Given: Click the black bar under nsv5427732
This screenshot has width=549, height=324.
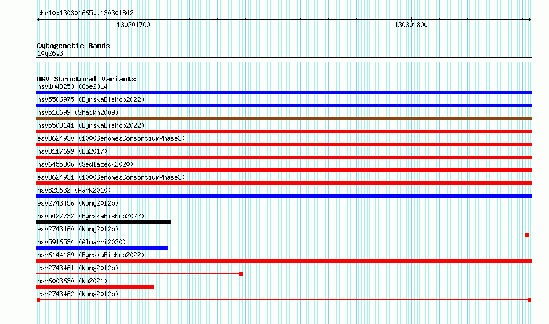Looking at the screenshot, I should [x=104, y=222].
